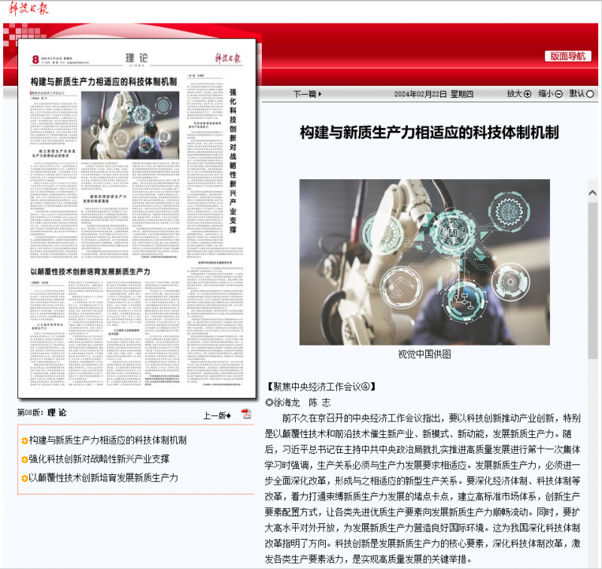Viewport: 602px width, 569px height.
Task: Go to previous page via 上一版
Action: click(218, 415)
